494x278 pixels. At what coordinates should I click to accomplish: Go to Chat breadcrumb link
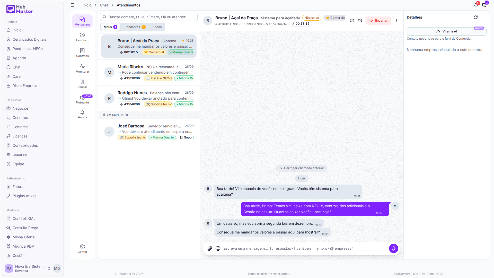[104, 5]
